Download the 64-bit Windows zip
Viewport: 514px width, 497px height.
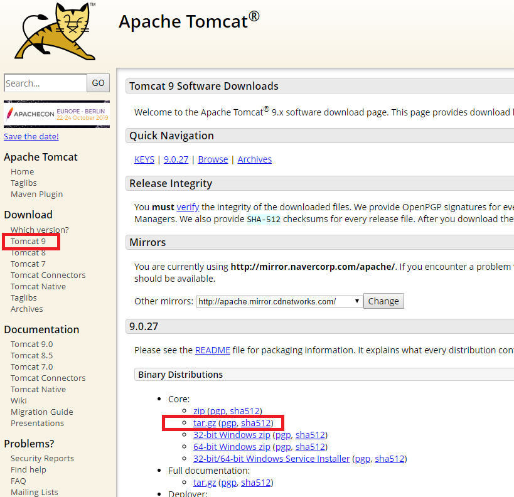(x=232, y=447)
